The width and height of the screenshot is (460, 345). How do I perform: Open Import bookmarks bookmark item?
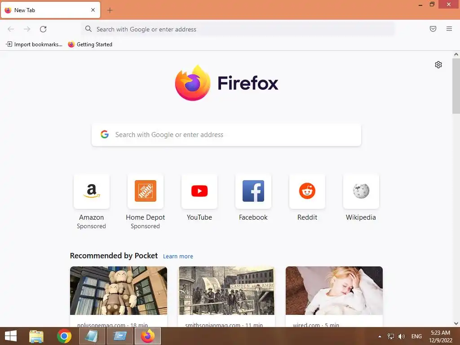coord(34,44)
